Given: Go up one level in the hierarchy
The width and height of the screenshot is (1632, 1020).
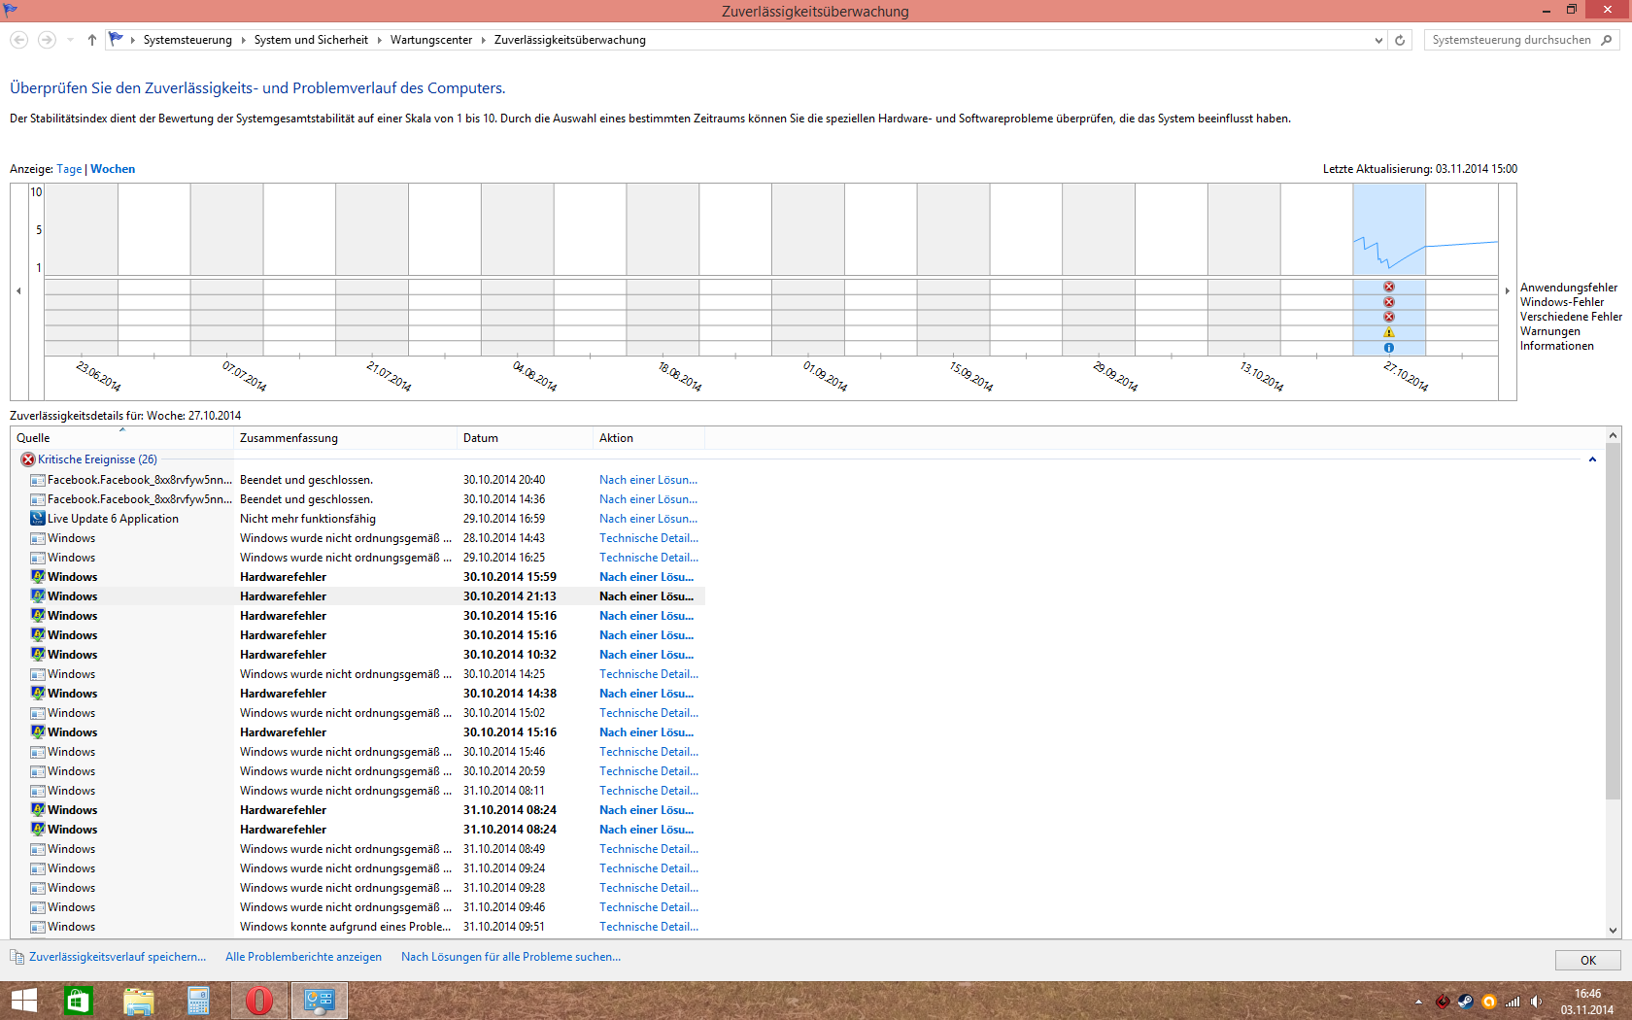Looking at the screenshot, I should click(x=92, y=40).
